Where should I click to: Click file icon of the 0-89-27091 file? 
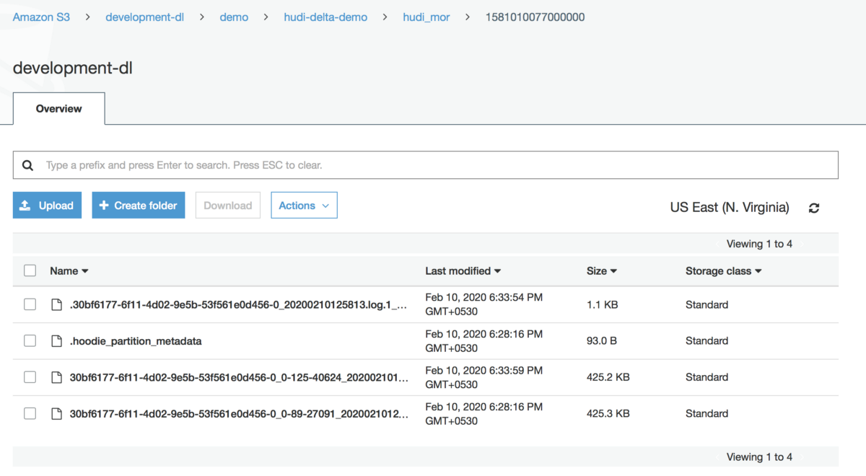pos(56,413)
